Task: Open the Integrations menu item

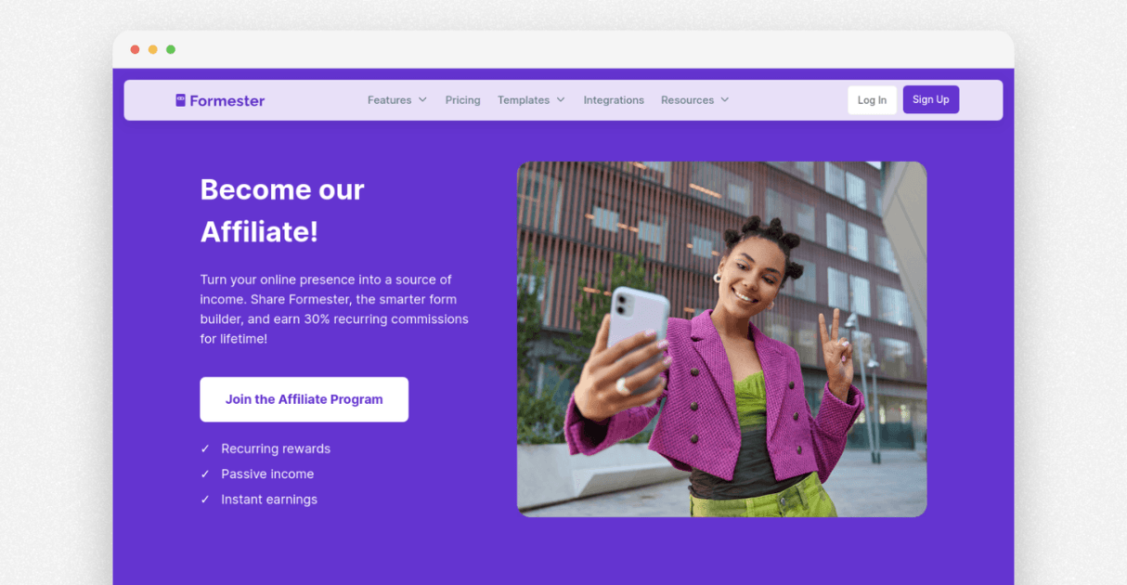Action: (x=614, y=100)
